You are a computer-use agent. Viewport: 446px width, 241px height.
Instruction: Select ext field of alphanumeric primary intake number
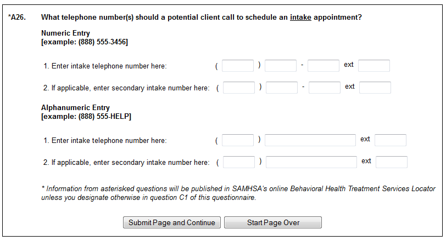point(391,140)
